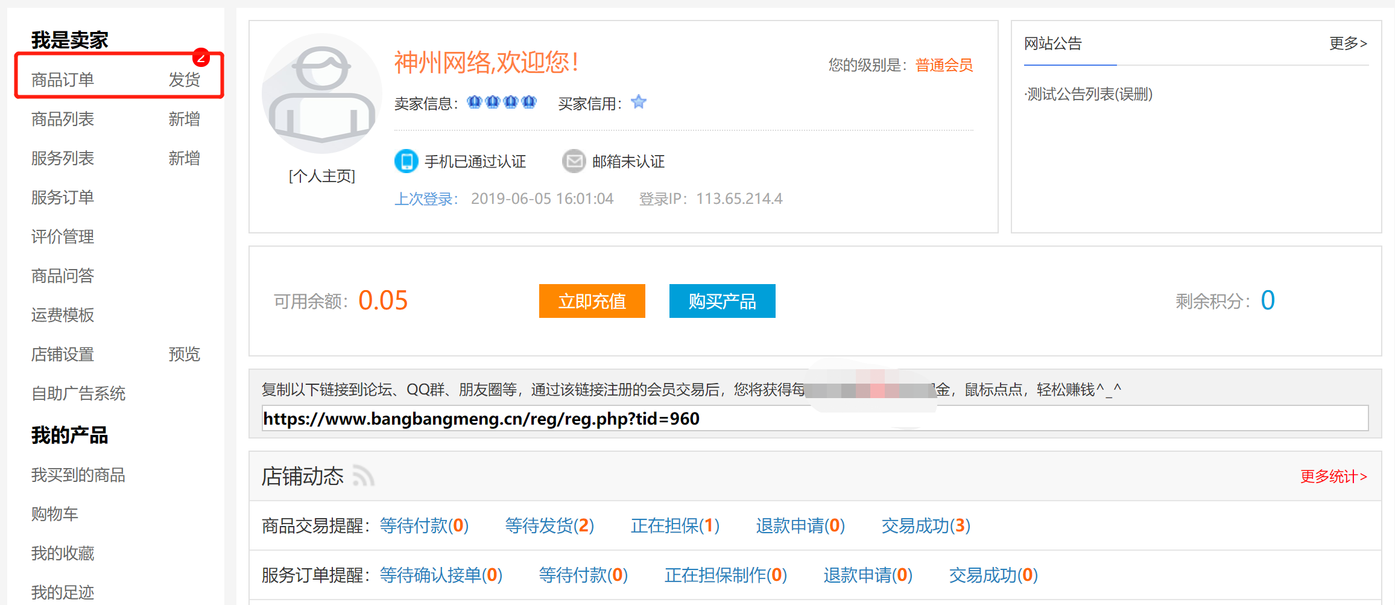Click the buyer credit star icon
The width and height of the screenshot is (1395, 605).
pyautogui.click(x=639, y=103)
